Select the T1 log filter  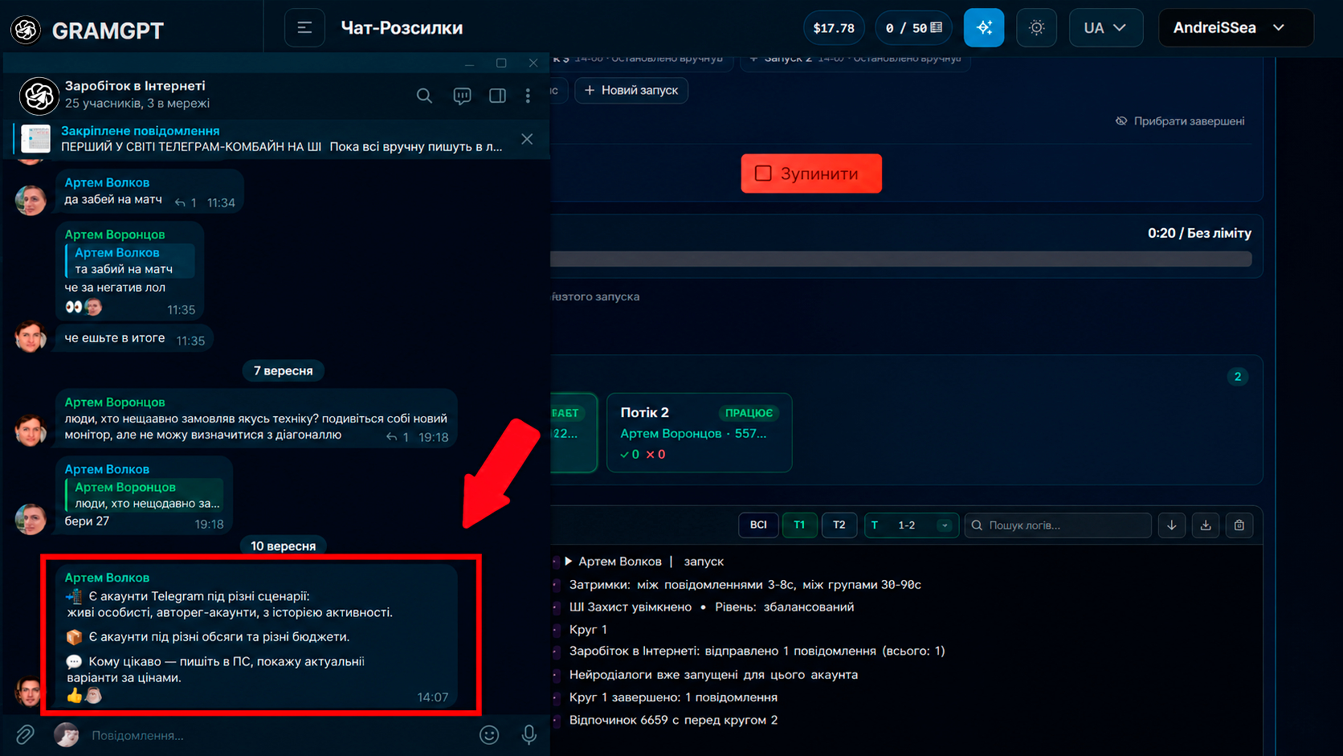799,525
